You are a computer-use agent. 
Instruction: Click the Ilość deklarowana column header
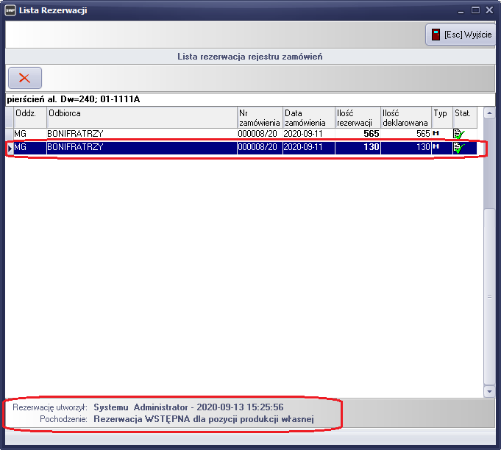[x=405, y=118]
